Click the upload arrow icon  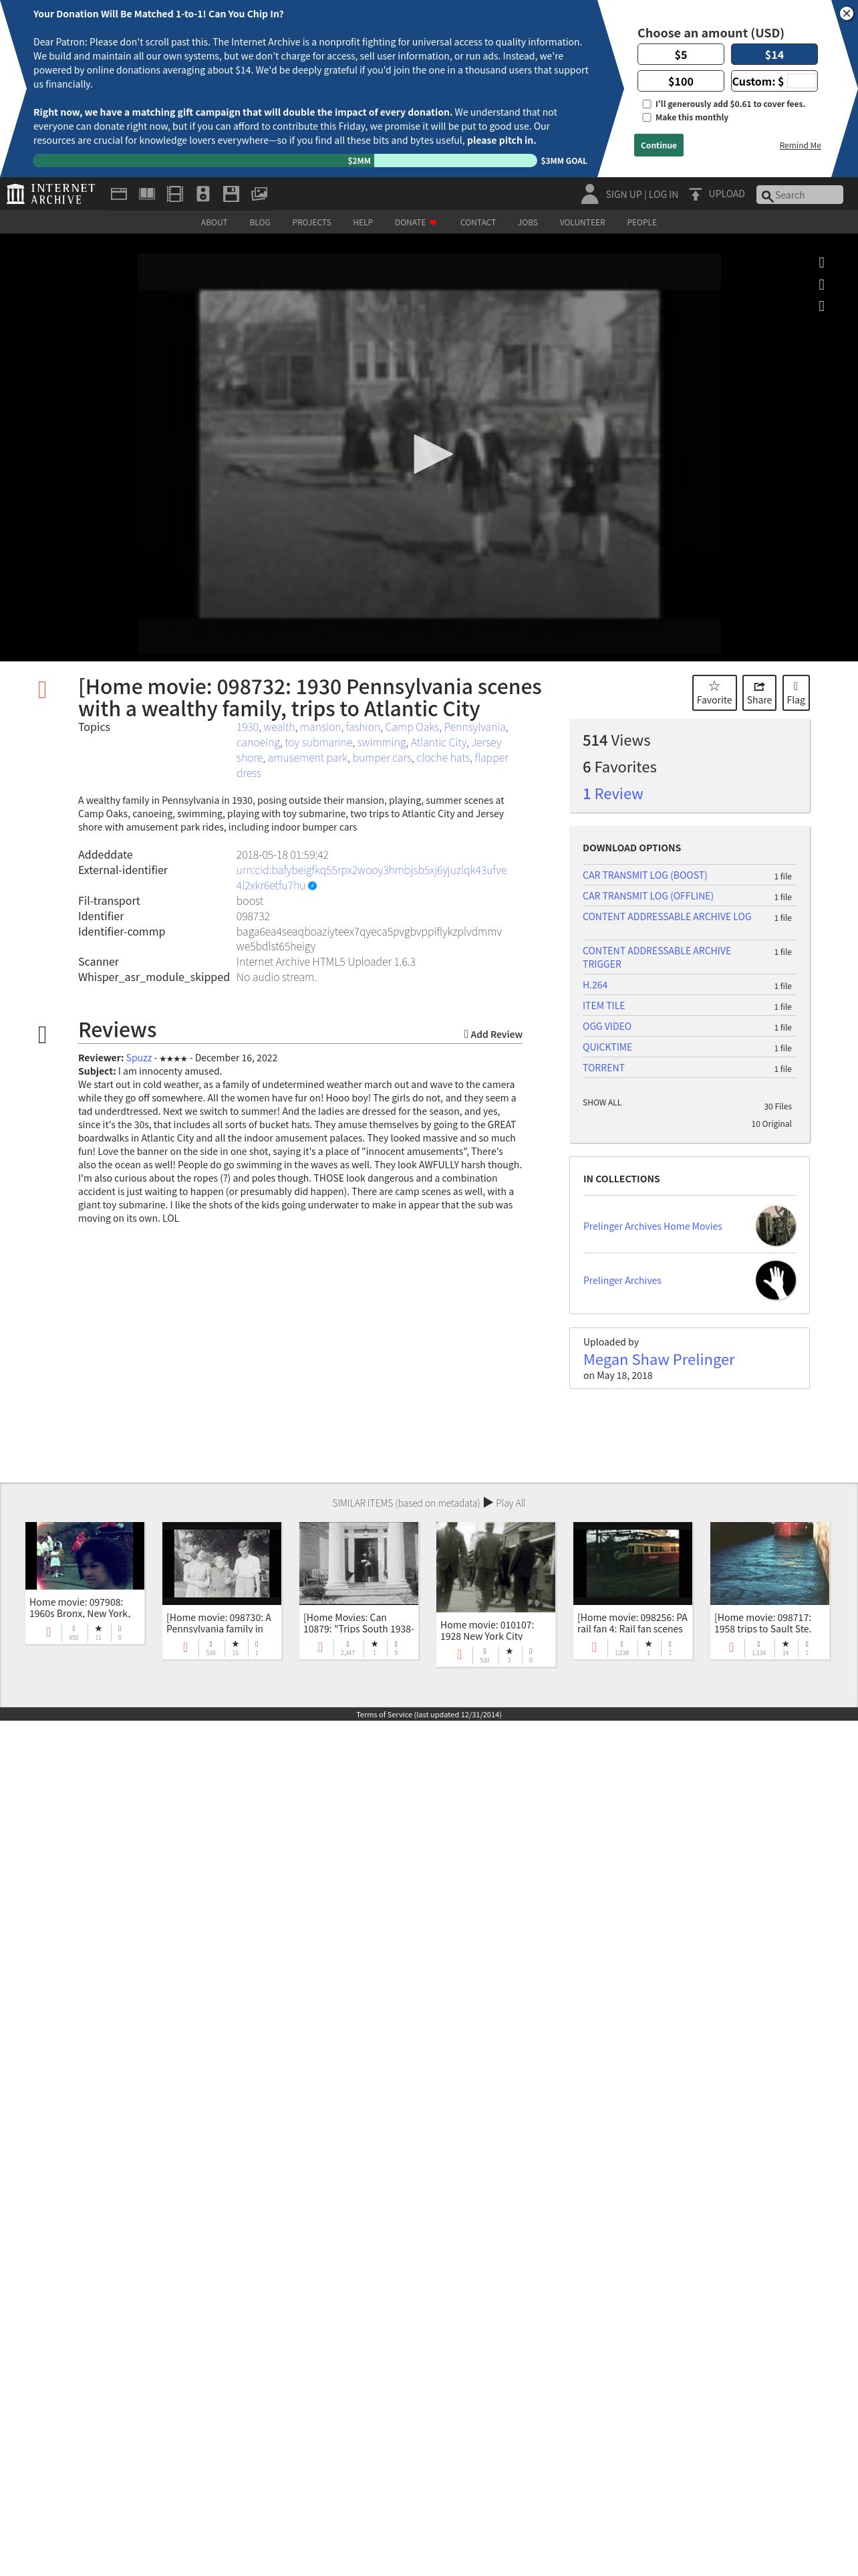coord(695,194)
